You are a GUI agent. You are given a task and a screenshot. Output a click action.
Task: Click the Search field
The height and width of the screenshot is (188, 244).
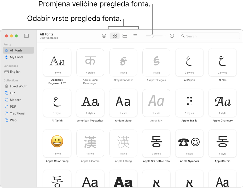coord(210,36)
